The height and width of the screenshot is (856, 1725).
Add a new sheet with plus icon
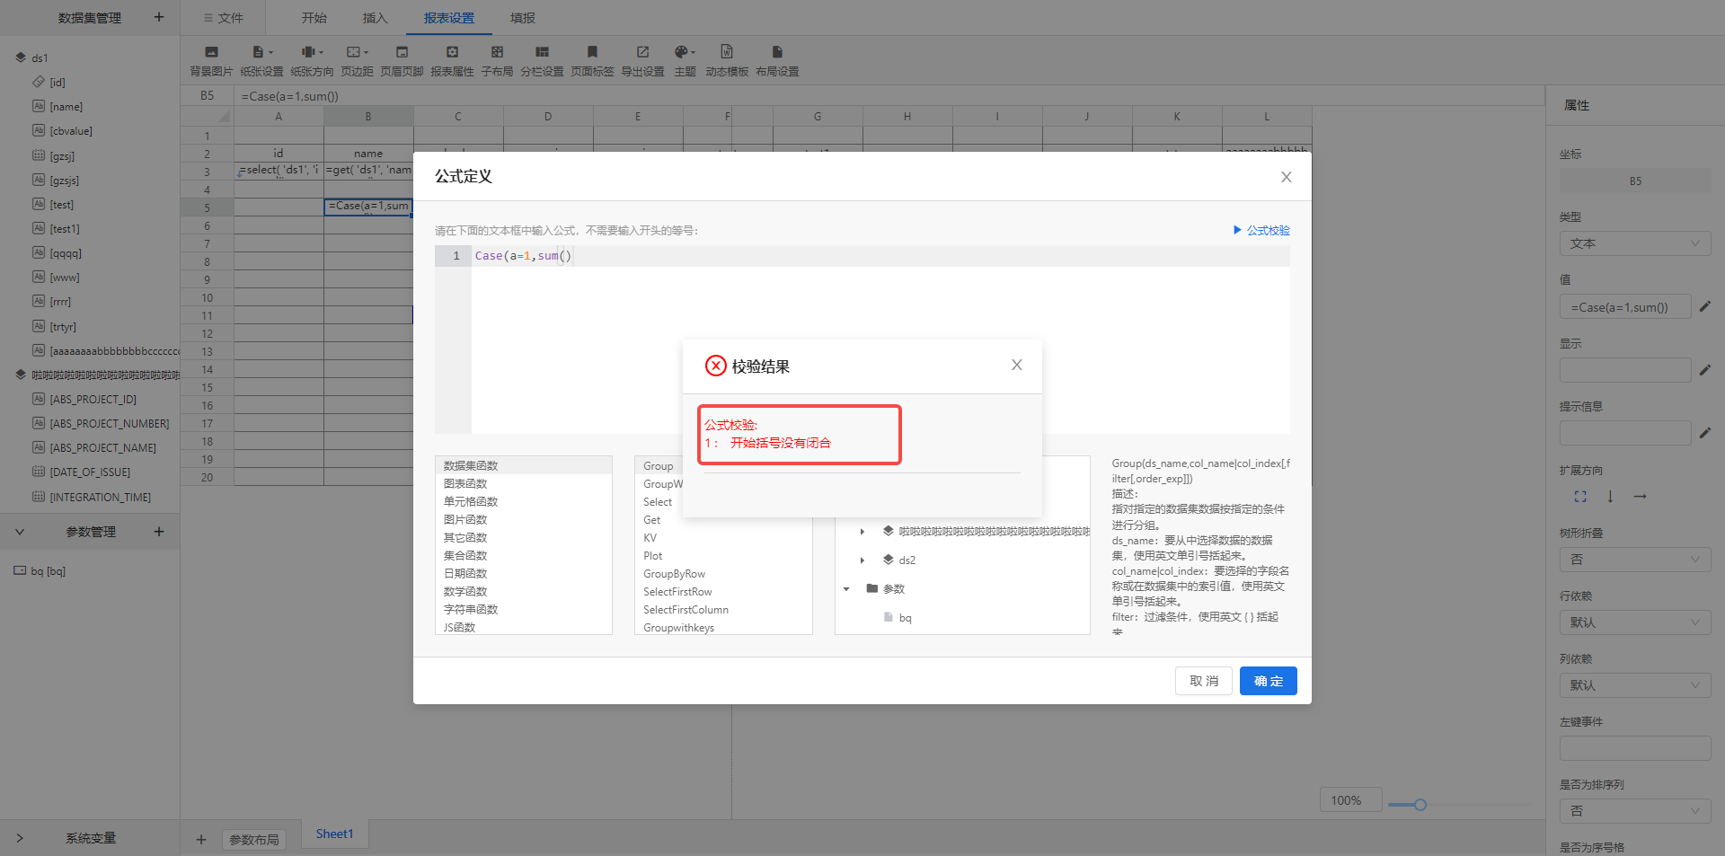tap(201, 840)
